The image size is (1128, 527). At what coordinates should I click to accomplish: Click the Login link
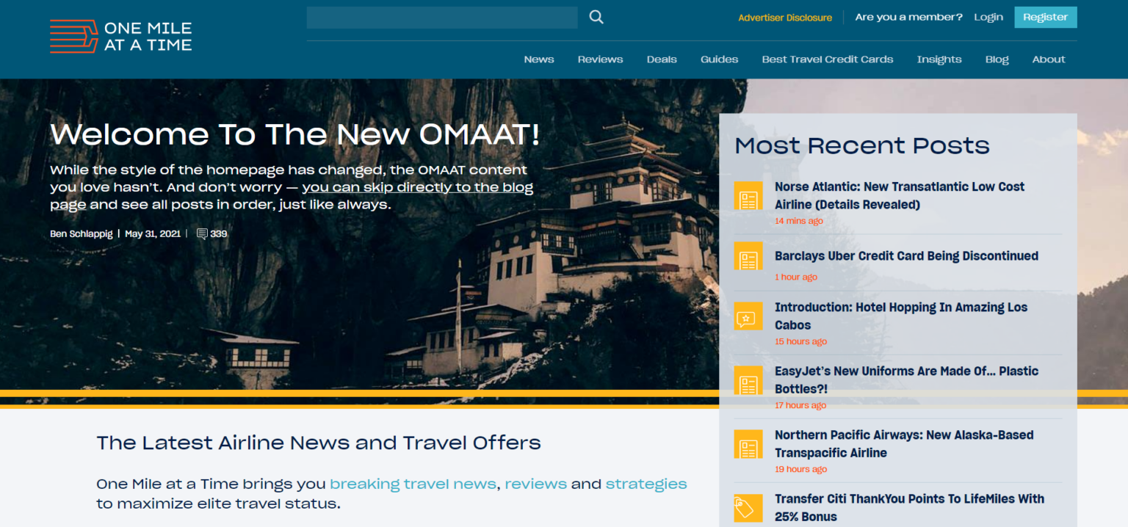click(988, 17)
